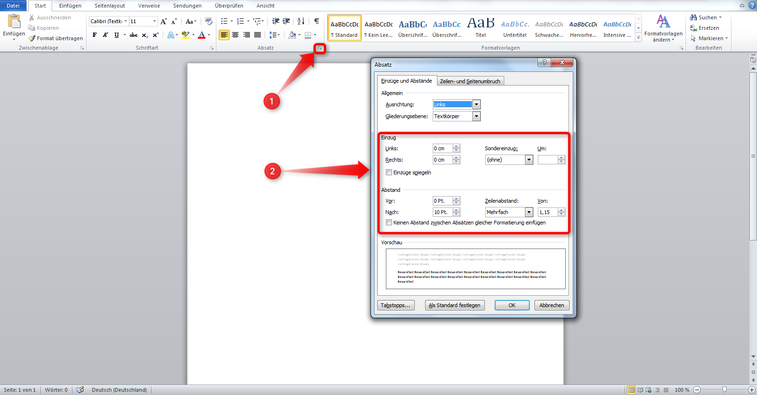Show paragraph marks (¶)
The width and height of the screenshot is (757, 395).
click(317, 21)
